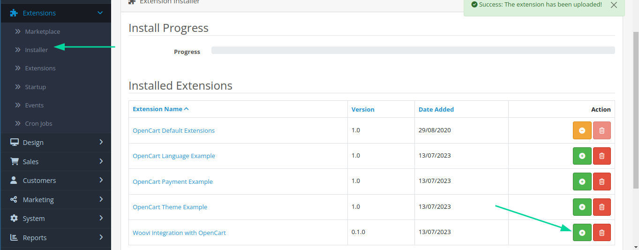This screenshot has height=250, width=639.
Task: Click install button for Woovi integration
Action: pos(582,233)
